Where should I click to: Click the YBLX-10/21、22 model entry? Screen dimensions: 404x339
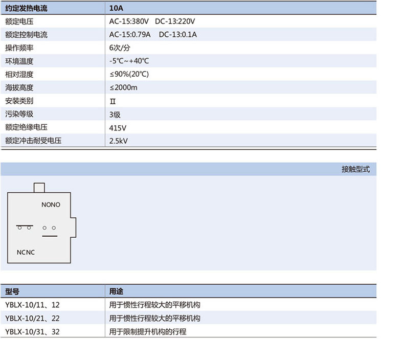click(x=32, y=318)
